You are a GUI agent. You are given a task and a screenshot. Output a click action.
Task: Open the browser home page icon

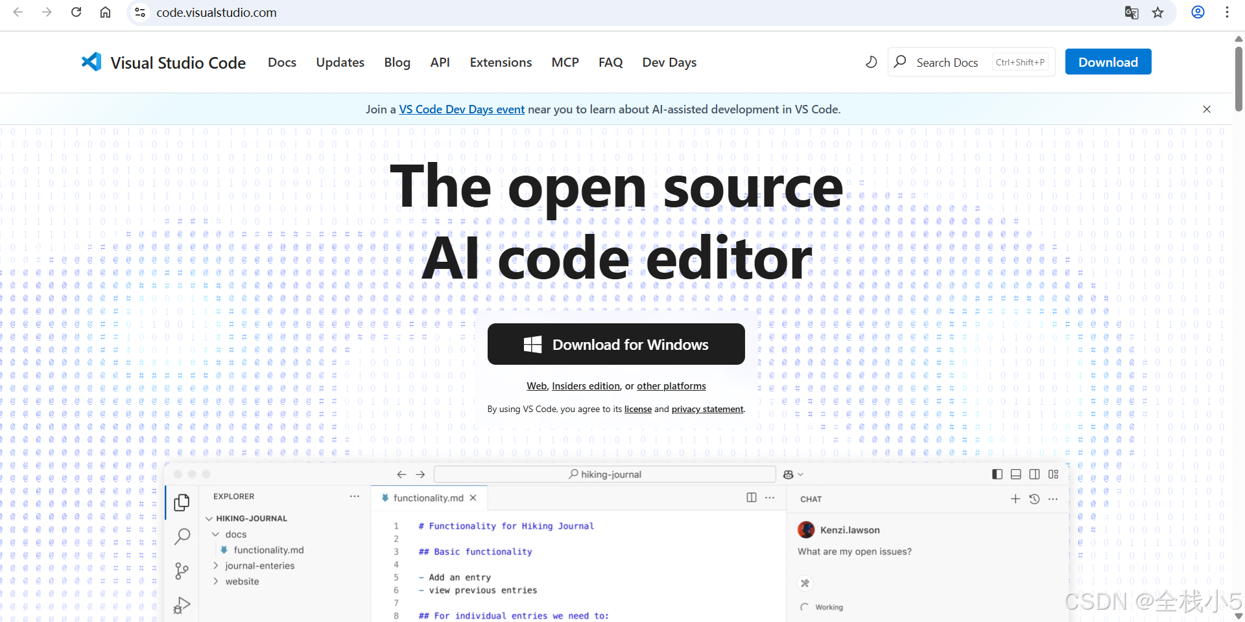(x=105, y=12)
